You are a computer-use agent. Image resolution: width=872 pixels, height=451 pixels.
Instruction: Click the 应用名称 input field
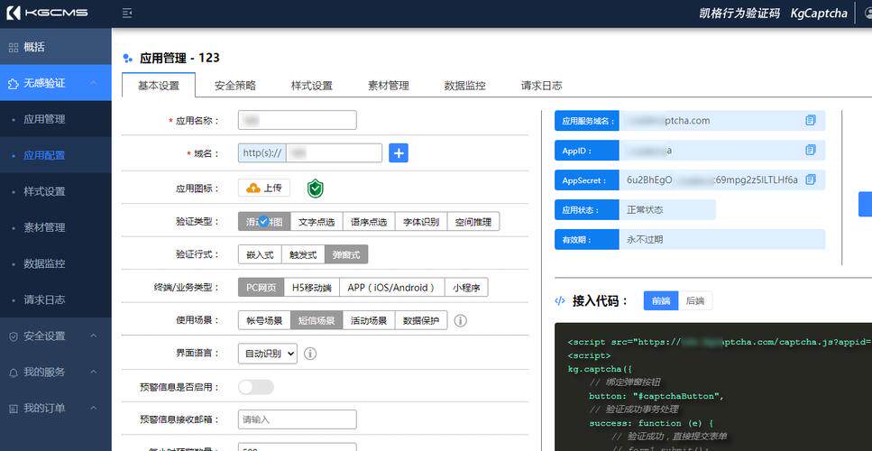pos(297,120)
